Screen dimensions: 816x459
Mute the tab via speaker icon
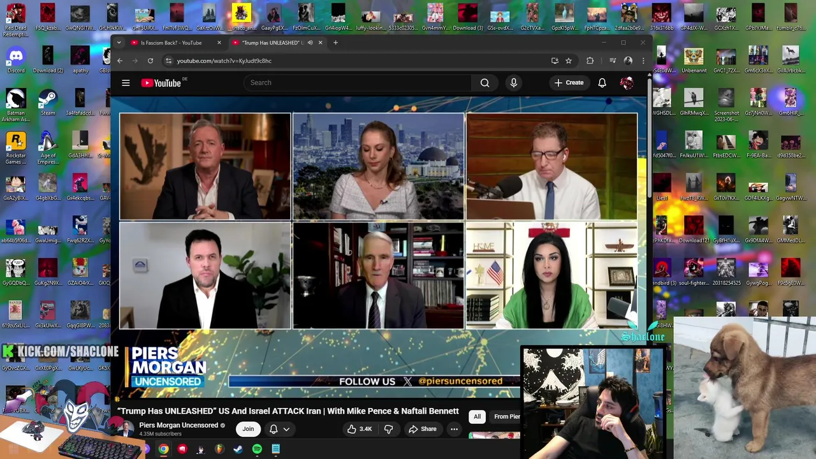coord(310,43)
